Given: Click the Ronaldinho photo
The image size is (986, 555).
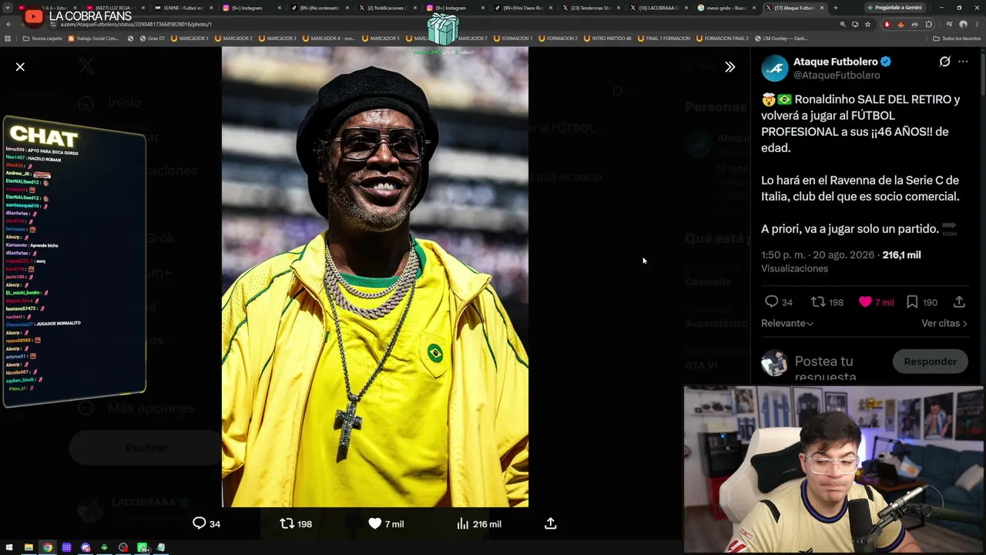Looking at the screenshot, I should 375,277.
